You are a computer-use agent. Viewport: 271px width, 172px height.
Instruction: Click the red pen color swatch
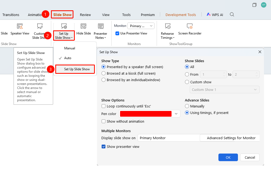146,114
